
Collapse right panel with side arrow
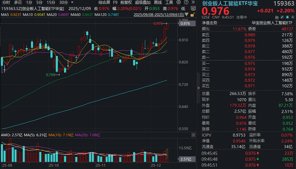(x=198, y=88)
